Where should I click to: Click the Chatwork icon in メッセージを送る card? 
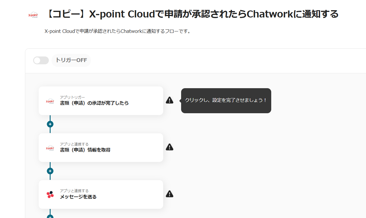click(50, 195)
